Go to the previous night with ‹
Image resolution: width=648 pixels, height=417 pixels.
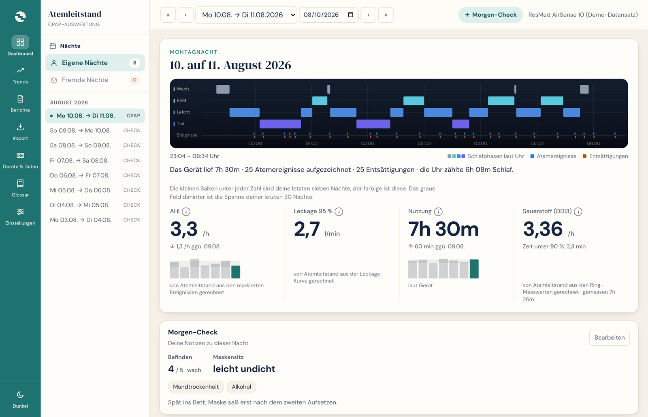click(185, 15)
